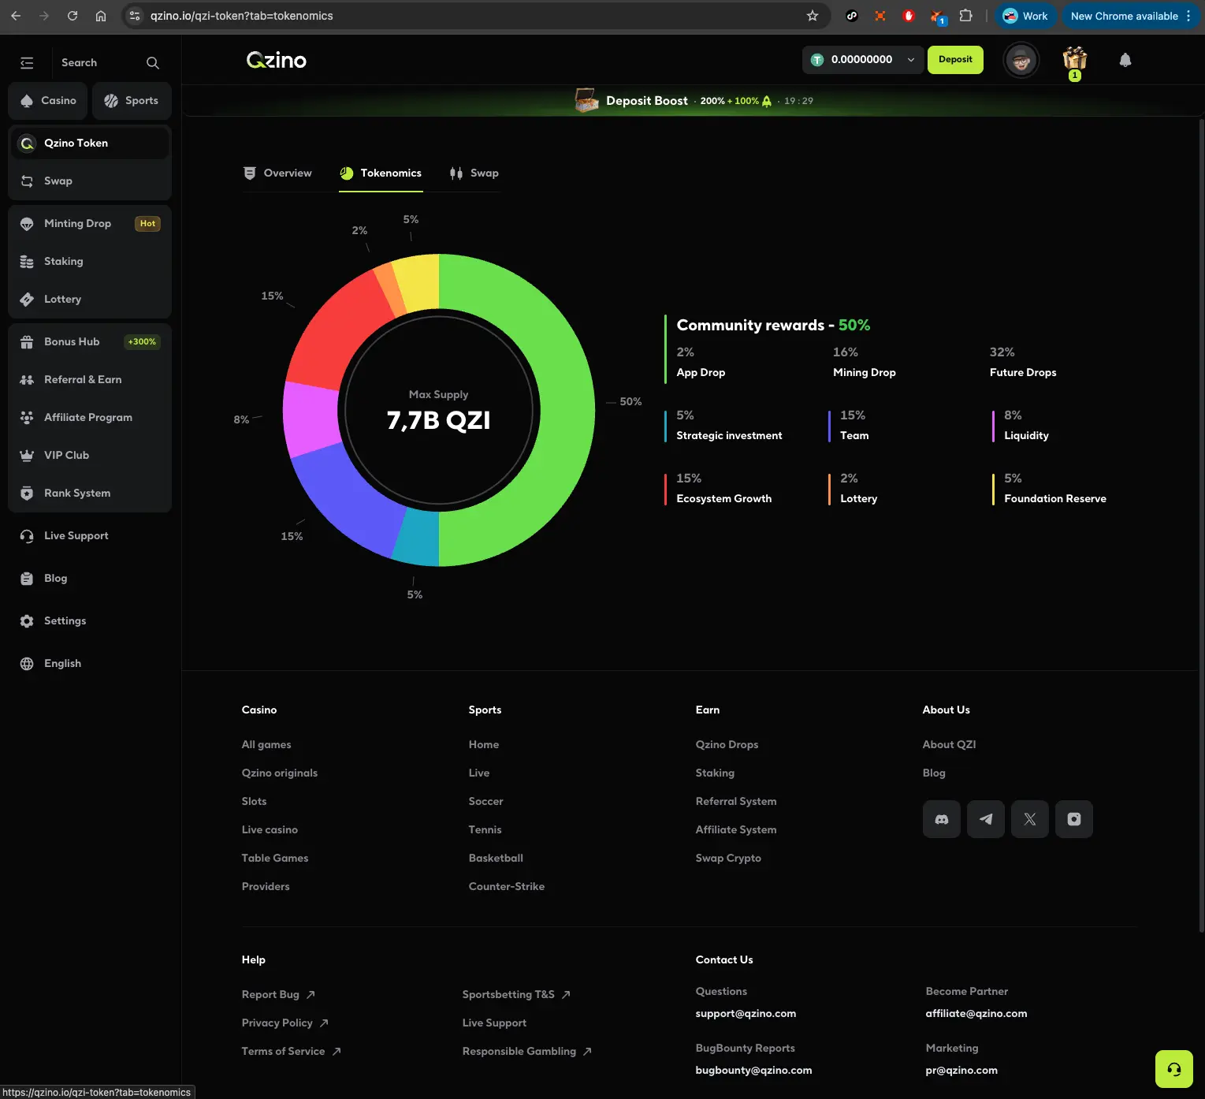The image size is (1205, 1099).
Task: Expand the wallet balance dropdown
Action: [x=911, y=60]
